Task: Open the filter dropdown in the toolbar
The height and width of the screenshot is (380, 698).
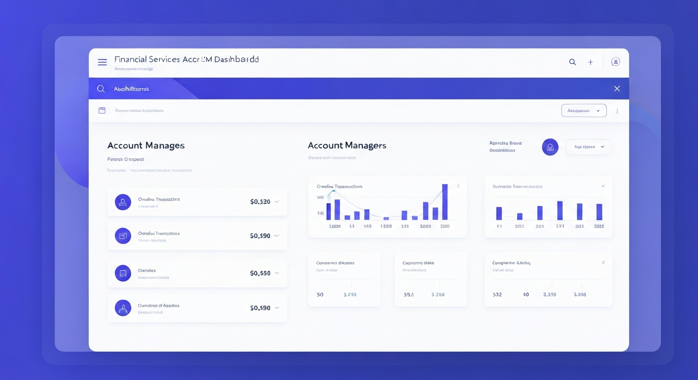Action: [x=583, y=110]
